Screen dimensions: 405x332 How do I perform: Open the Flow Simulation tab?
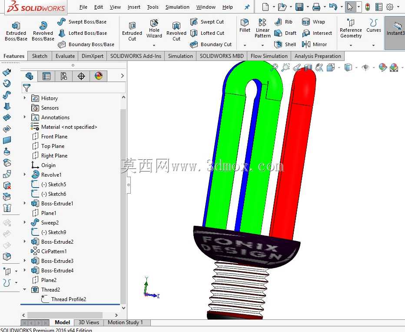click(269, 56)
